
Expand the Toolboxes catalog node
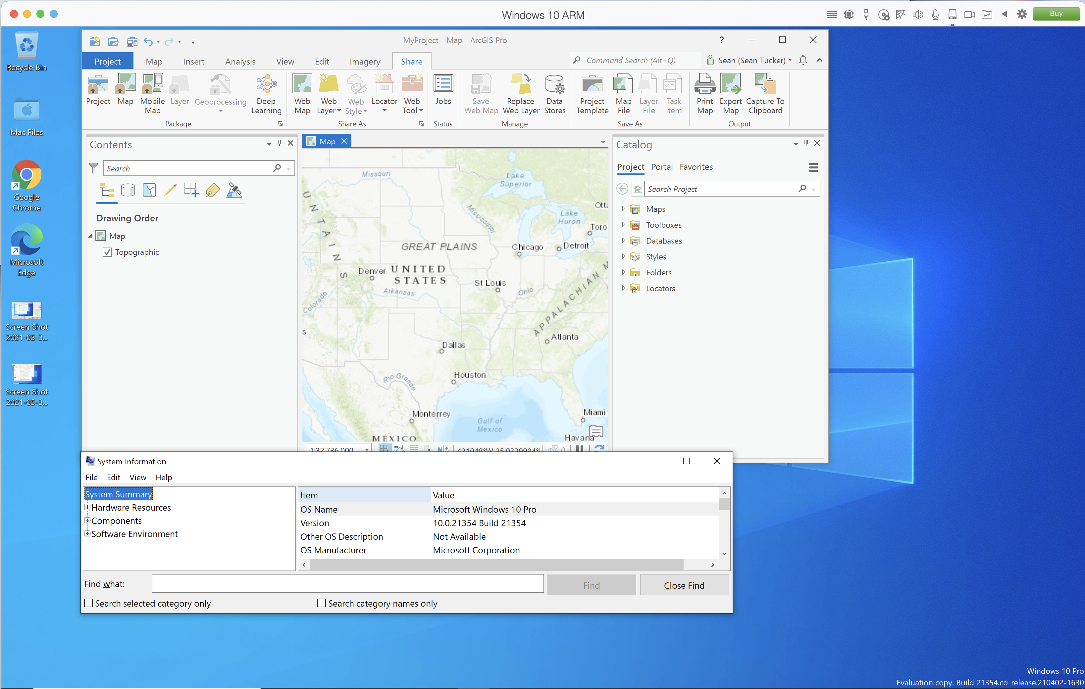tap(623, 225)
